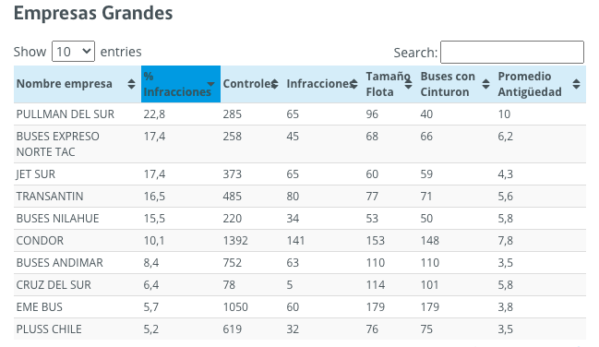Sort by Nombre empresa sort arrows
The height and width of the screenshot is (347, 599).
(131, 84)
